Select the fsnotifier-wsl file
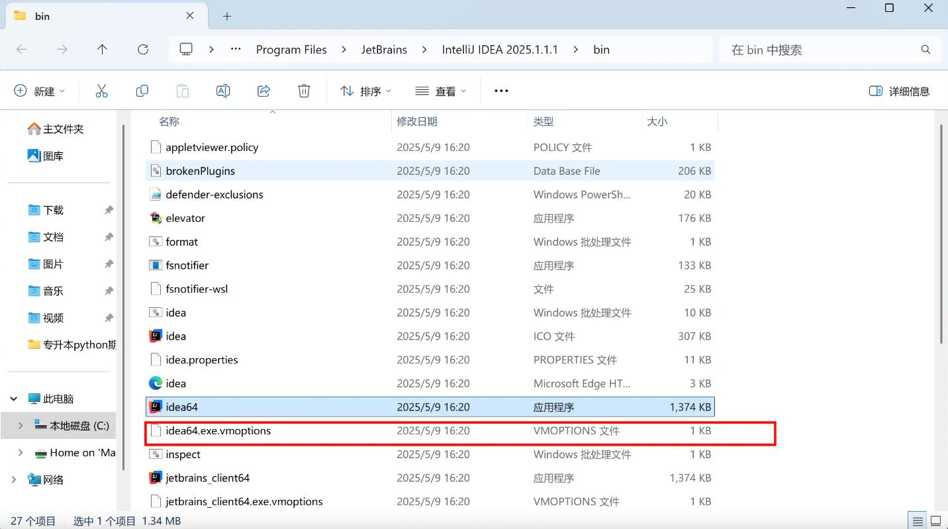The image size is (948, 529). [430, 289]
